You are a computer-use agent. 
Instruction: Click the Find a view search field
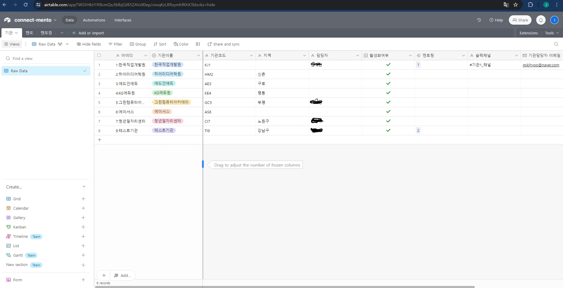pos(47,58)
